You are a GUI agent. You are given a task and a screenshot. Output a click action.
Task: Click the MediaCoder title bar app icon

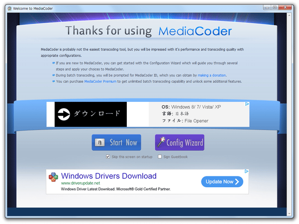pyautogui.click(x=9, y=8)
